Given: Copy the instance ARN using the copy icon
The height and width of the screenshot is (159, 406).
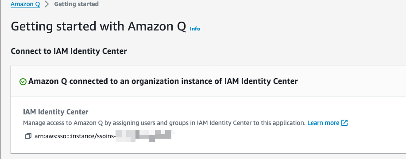Looking at the screenshot, I should (x=28, y=136).
